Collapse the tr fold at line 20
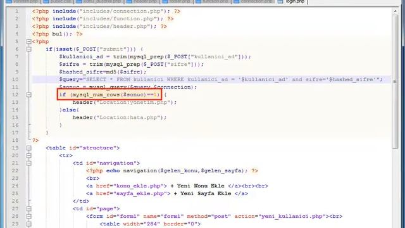This screenshot has width=405, height=228. coord(29,156)
